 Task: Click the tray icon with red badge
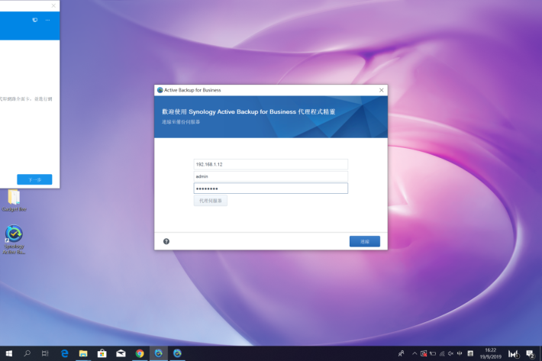424,353
